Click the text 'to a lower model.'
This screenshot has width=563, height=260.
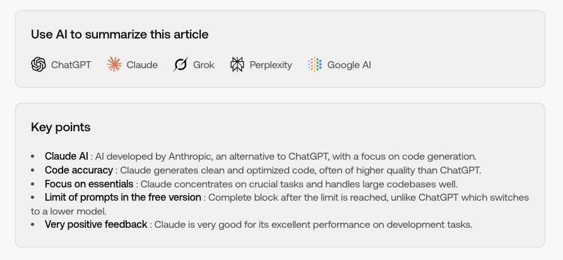pos(69,211)
